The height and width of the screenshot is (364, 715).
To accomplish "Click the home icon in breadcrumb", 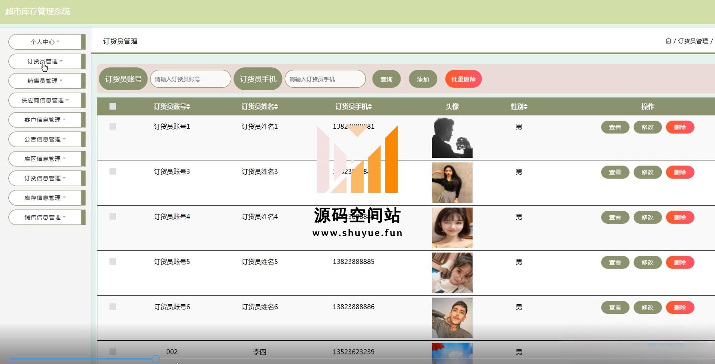I will click(668, 41).
